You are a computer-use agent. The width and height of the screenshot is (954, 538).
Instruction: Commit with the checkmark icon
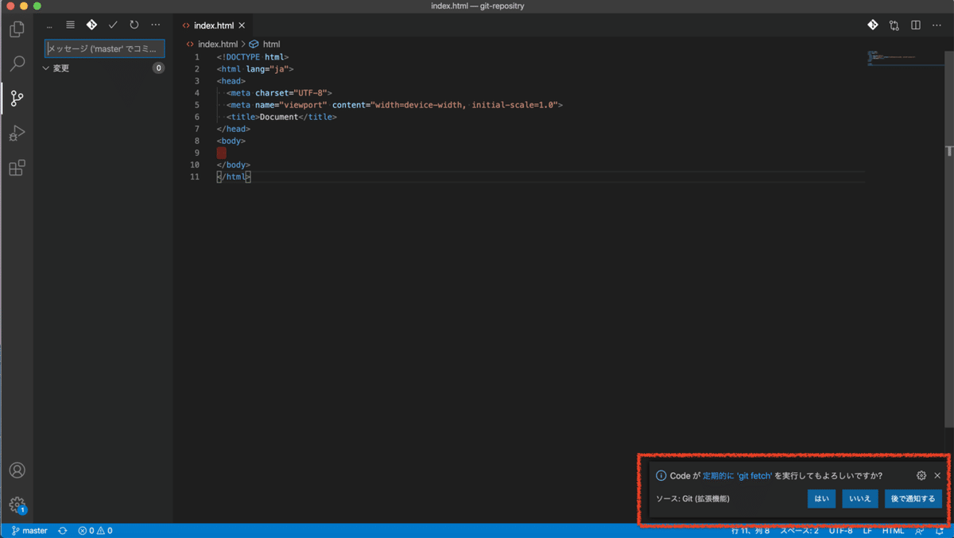[x=113, y=25]
